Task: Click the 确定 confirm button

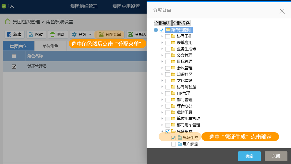Action: click(249, 156)
